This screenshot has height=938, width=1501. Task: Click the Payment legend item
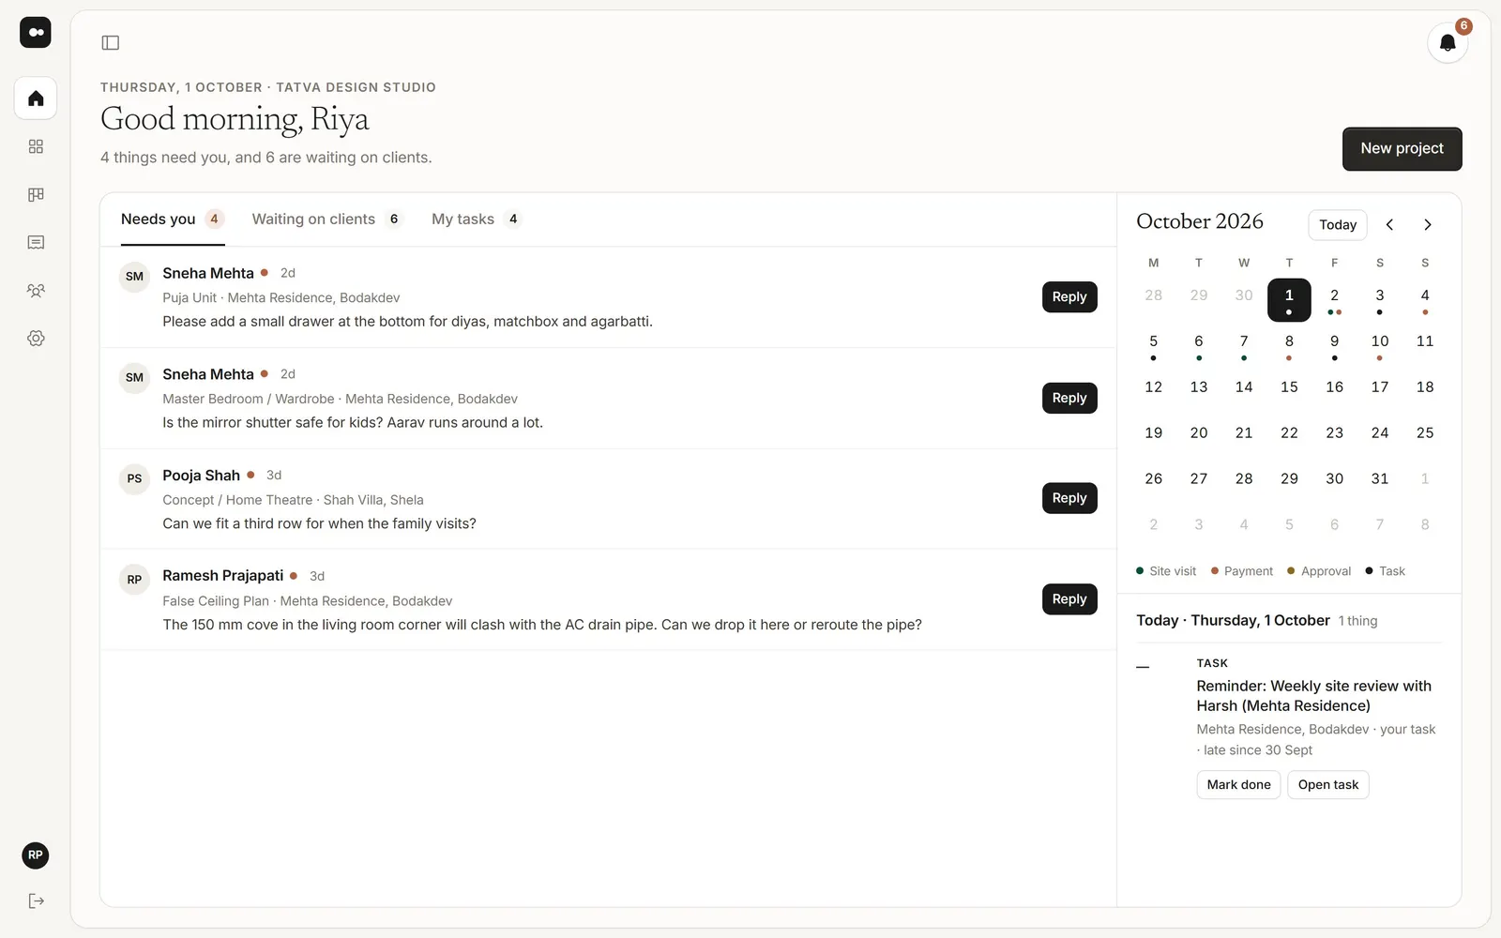coord(1242,571)
